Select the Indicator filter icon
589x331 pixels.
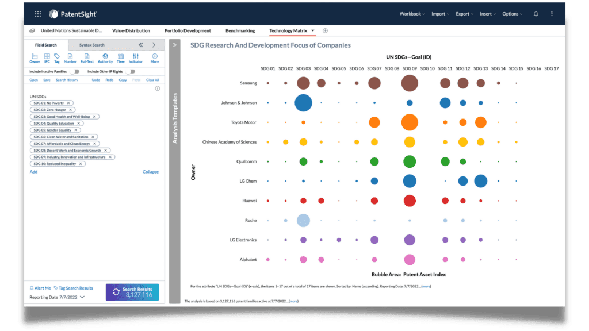(136, 57)
